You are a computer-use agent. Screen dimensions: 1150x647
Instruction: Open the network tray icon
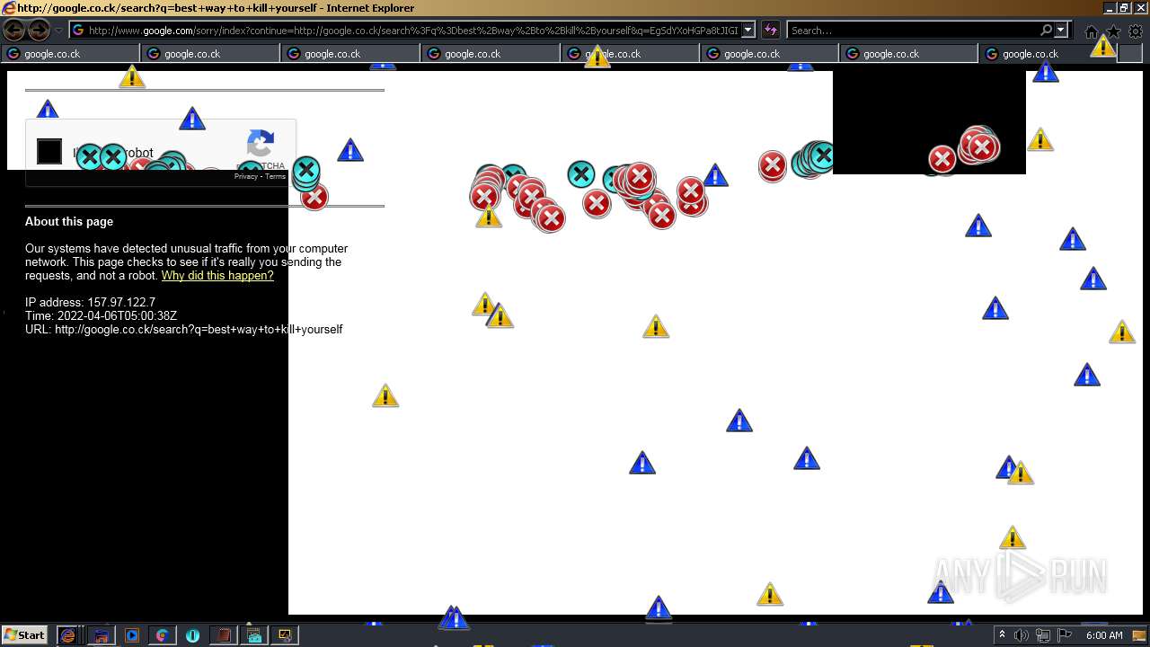pyautogui.click(x=1043, y=635)
